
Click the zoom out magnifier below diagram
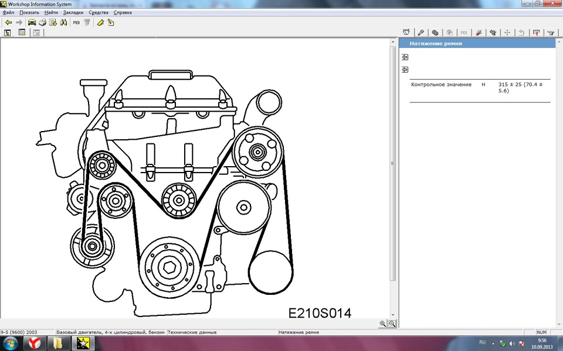[x=392, y=324]
